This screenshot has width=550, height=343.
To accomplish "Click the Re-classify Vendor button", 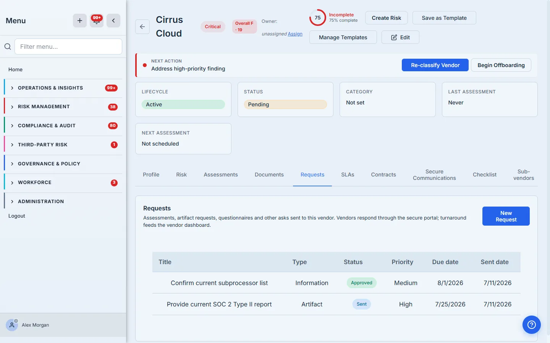I will tap(435, 65).
